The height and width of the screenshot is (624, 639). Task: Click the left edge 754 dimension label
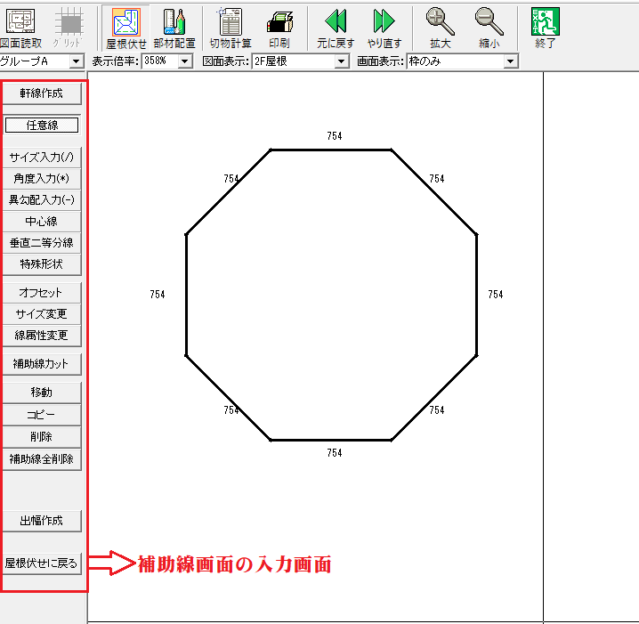[x=158, y=295]
